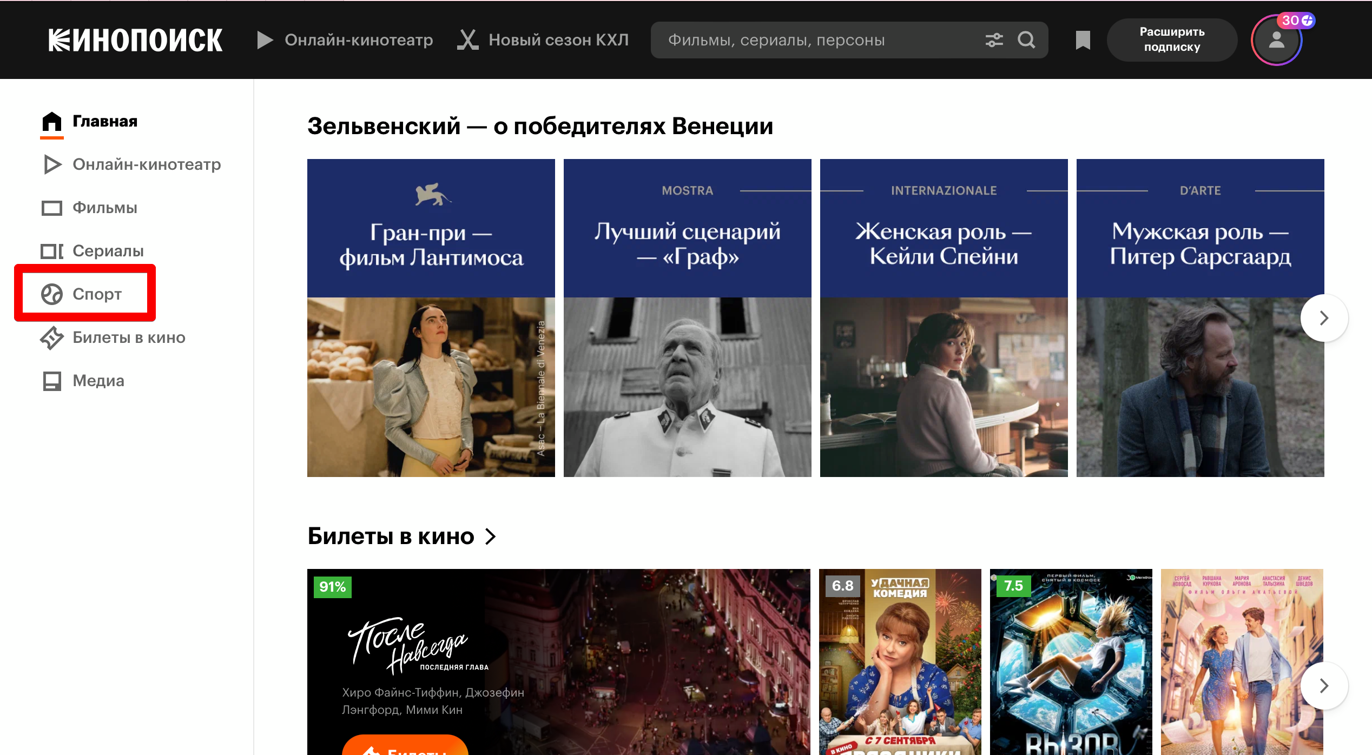1372x755 pixels.
Task: Click the Главная home icon
Action: (x=52, y=121)
